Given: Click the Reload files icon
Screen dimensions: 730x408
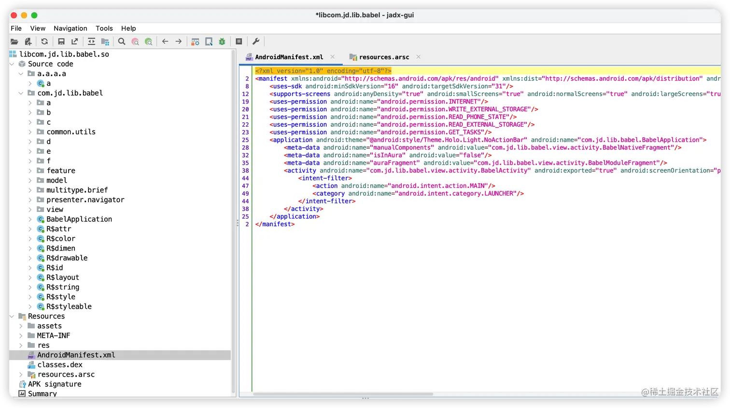Looking at the screenshot, I should (x=44, y=42).
